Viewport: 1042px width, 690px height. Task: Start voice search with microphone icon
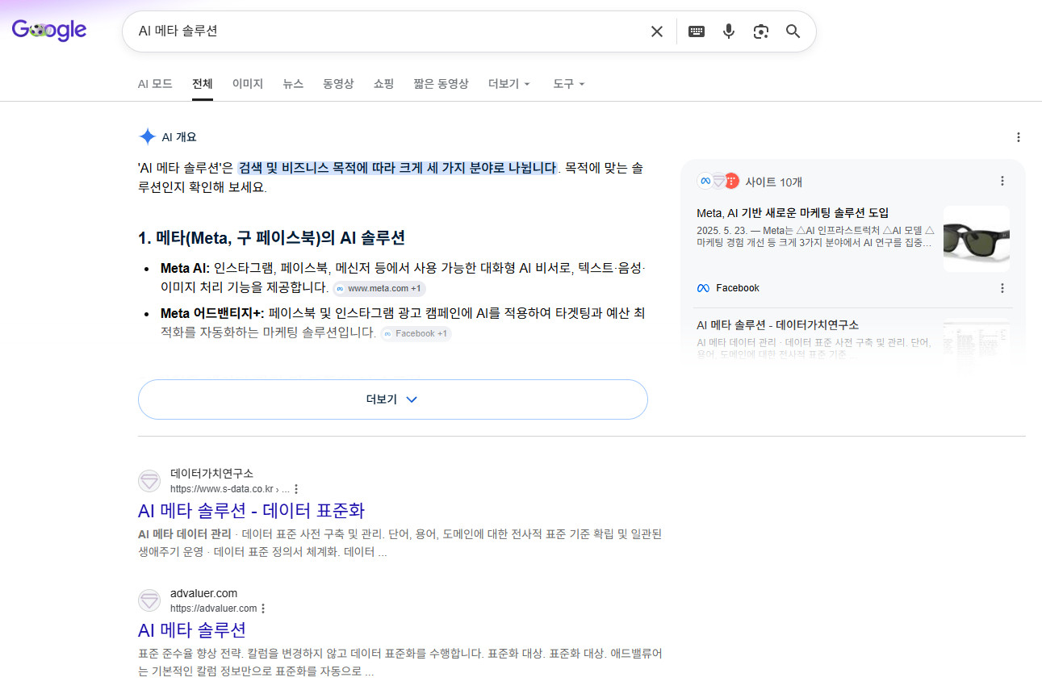tap(729, 31)
